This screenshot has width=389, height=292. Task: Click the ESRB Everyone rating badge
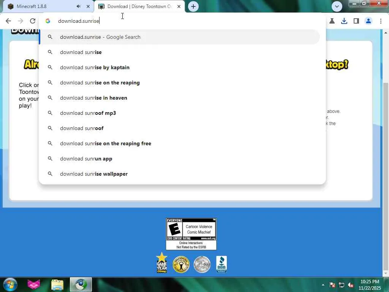pos(191,234)
